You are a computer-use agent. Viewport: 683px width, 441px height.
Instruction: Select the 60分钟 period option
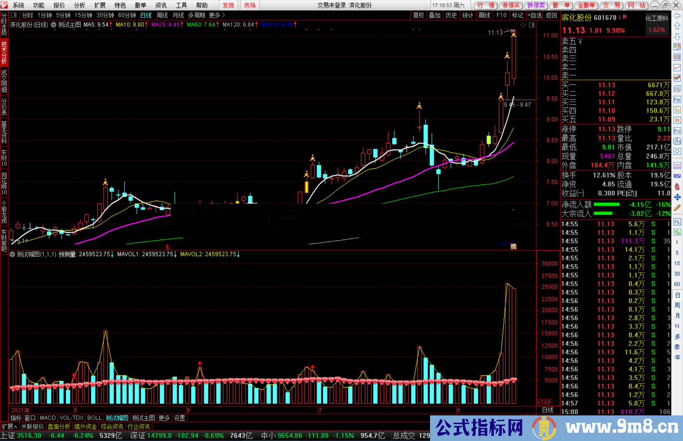pos(127,15)
